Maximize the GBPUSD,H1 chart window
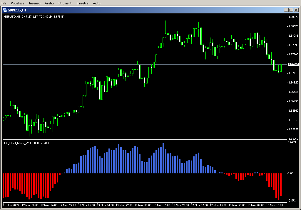Image resolution: width=301 pixels, height=210 pixels. click(291, 10)
